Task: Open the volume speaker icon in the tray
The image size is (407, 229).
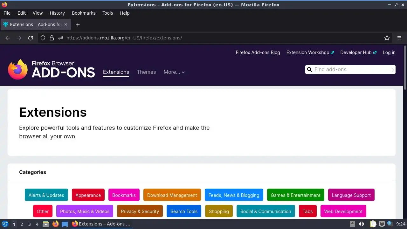Action: coord(362,224)
